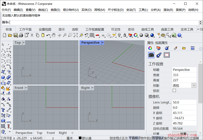Image resolution: width=203 pixels, height=140 pixels.
Task: Select the four-viewport layout icon
Action: coord(92,35)
